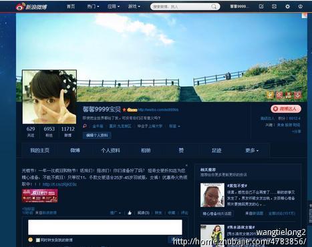The image size is (312, 247).
Task: Expand the 推广 dropdown under the post
Action: point(116,213)
